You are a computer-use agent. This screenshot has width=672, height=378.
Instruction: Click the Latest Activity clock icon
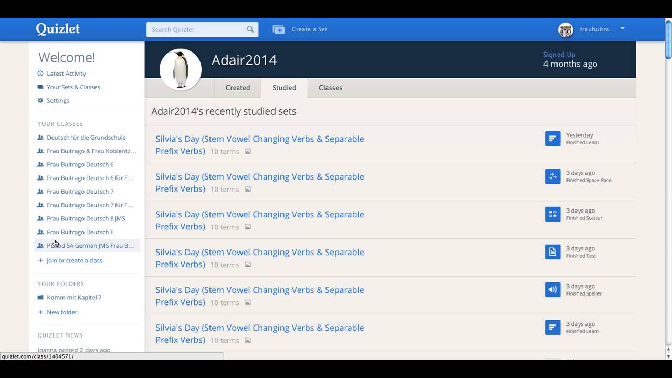(40, 73)
